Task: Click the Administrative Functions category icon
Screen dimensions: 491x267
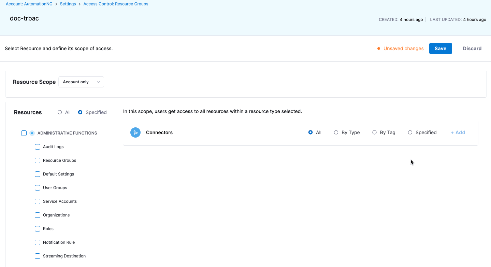Action: click(x=32, y=133)
